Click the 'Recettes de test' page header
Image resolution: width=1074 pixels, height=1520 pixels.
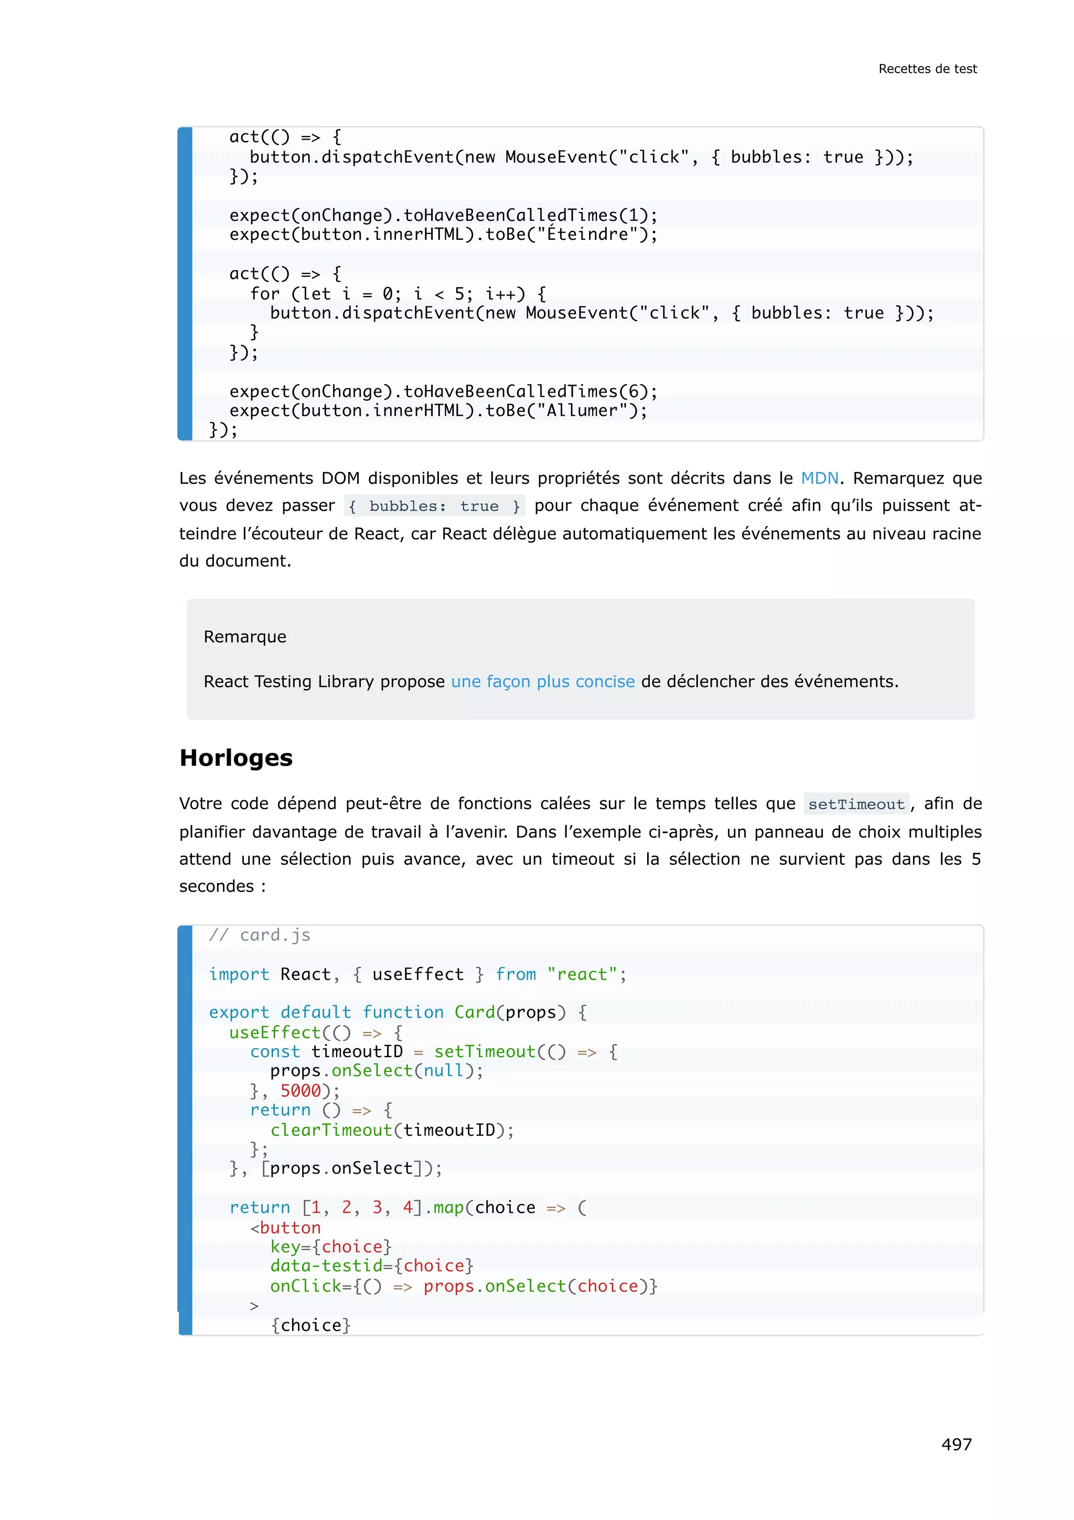(927, 69)
